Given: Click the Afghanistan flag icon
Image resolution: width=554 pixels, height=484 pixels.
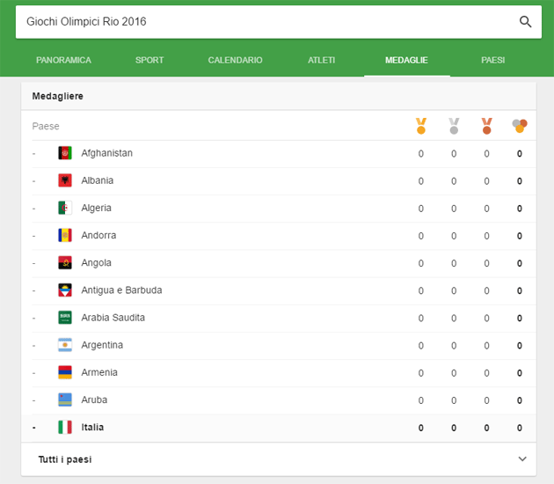Looking at the screenshot, I should pyautogui.click(x=65, y=153).
